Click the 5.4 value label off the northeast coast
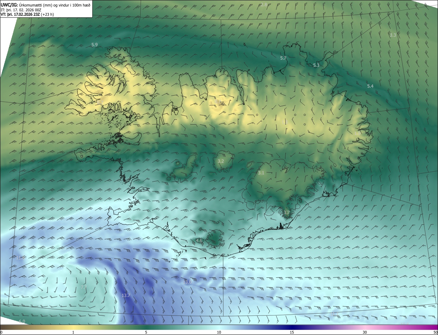 [370, 86]
